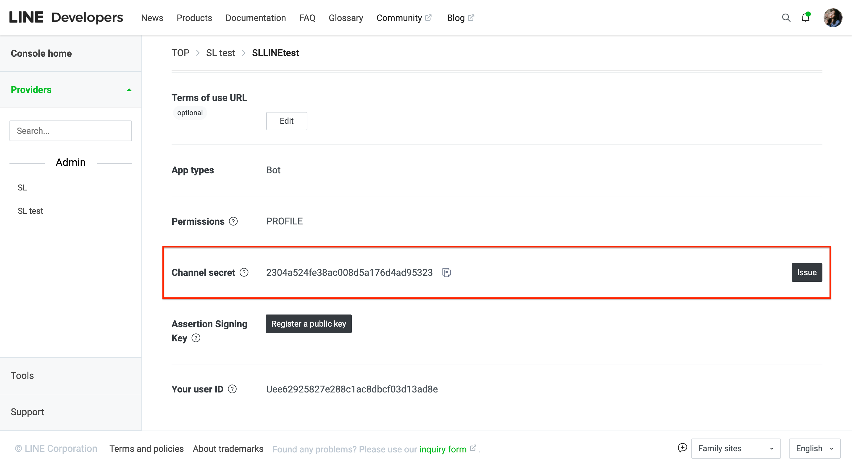Open Glossary in top navigation

[346, 18]
